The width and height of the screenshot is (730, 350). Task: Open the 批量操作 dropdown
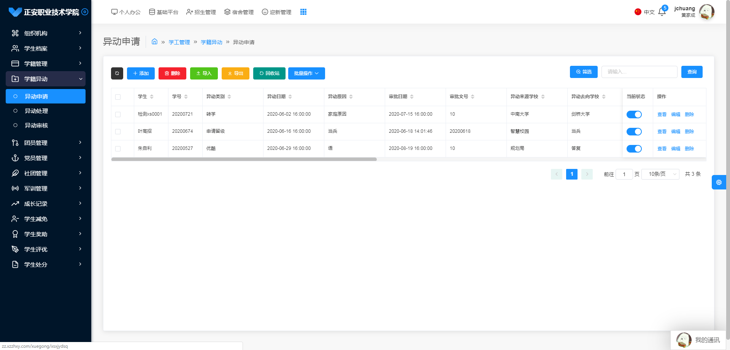pyautogui.click(x=306, y=73)
